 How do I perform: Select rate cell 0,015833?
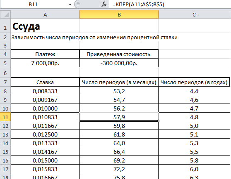pos(45,169)
